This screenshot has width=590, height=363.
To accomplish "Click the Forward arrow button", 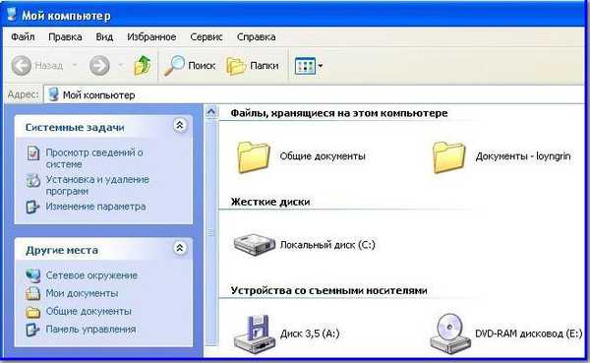I will 99,66.
